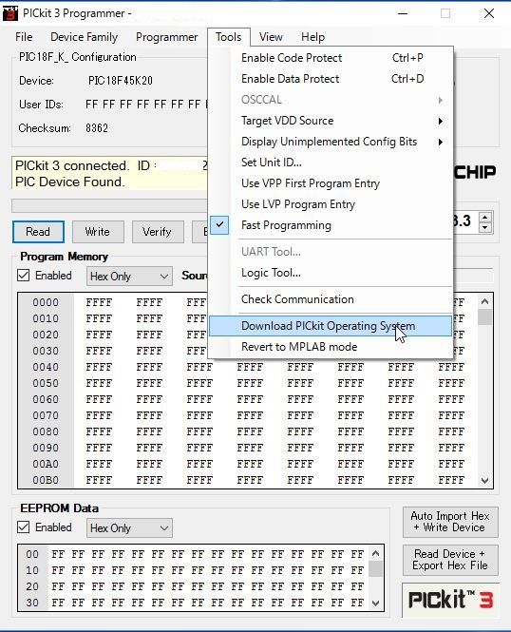This screenshot has height=632, width=511.
Task: Click the device name PIC18F45K20
Action: (121, 81)
